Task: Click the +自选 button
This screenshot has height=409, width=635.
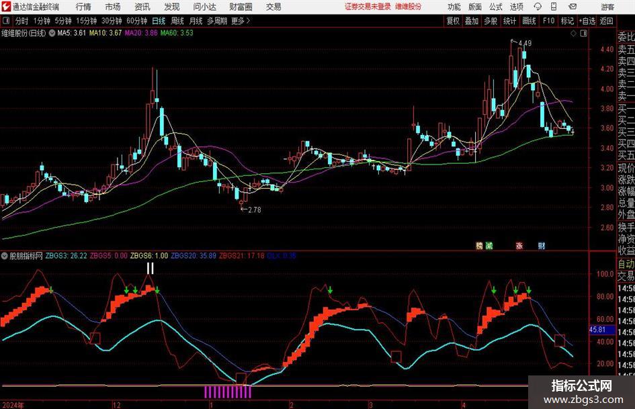Action: (x=587, y=21)
